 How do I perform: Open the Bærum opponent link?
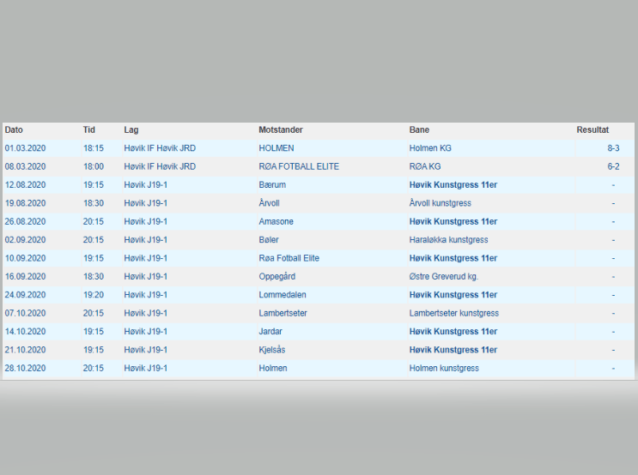coord(272,185)
